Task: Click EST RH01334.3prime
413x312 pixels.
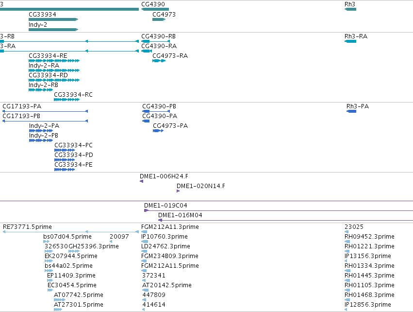Action: pos(347,271)
